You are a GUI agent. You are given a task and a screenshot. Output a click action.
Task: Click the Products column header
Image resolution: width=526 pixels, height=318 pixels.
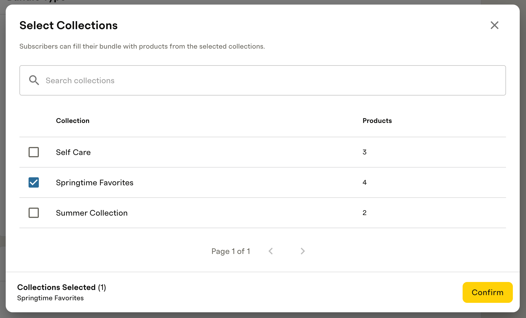[x=377, y=121]
